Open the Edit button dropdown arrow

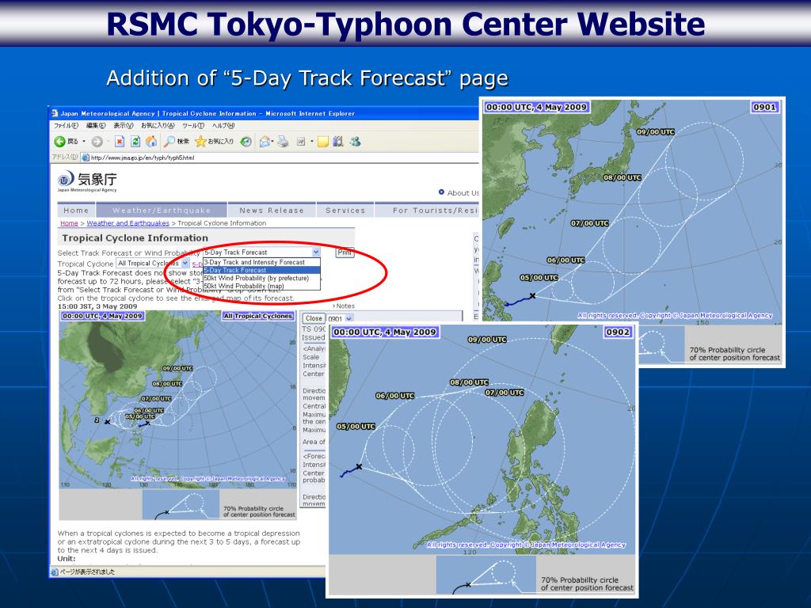click(312, 141)
